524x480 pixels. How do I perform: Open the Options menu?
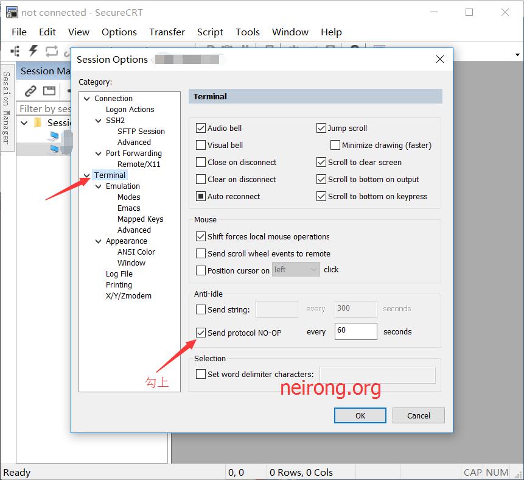119,32
